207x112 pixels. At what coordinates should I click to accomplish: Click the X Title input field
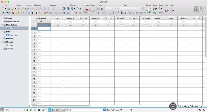click(x=57, y=22)
